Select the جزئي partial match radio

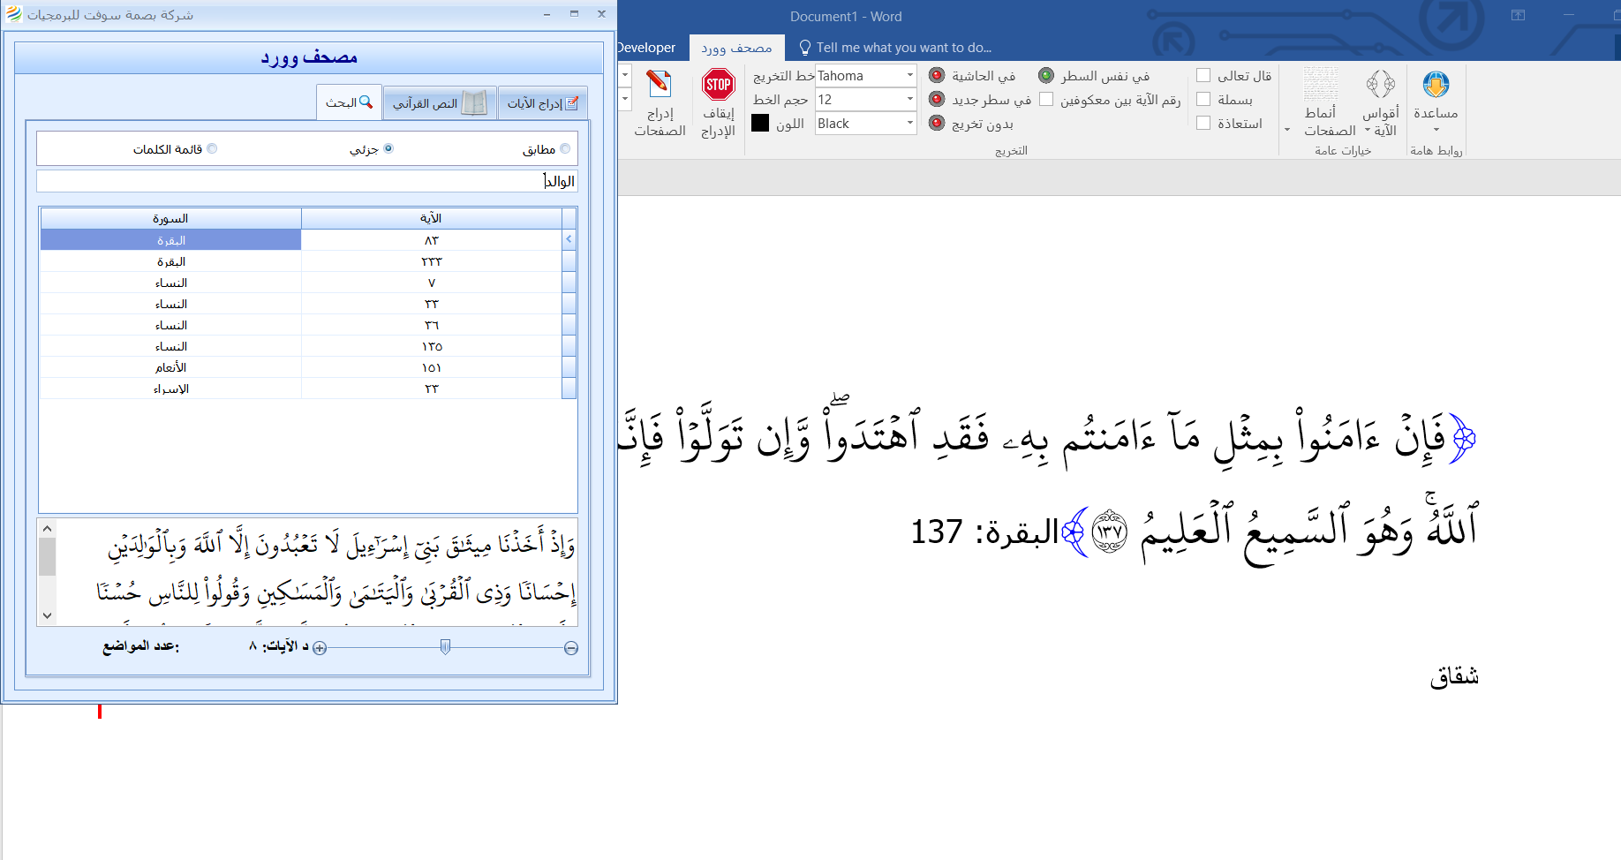(x=388, y=148)
